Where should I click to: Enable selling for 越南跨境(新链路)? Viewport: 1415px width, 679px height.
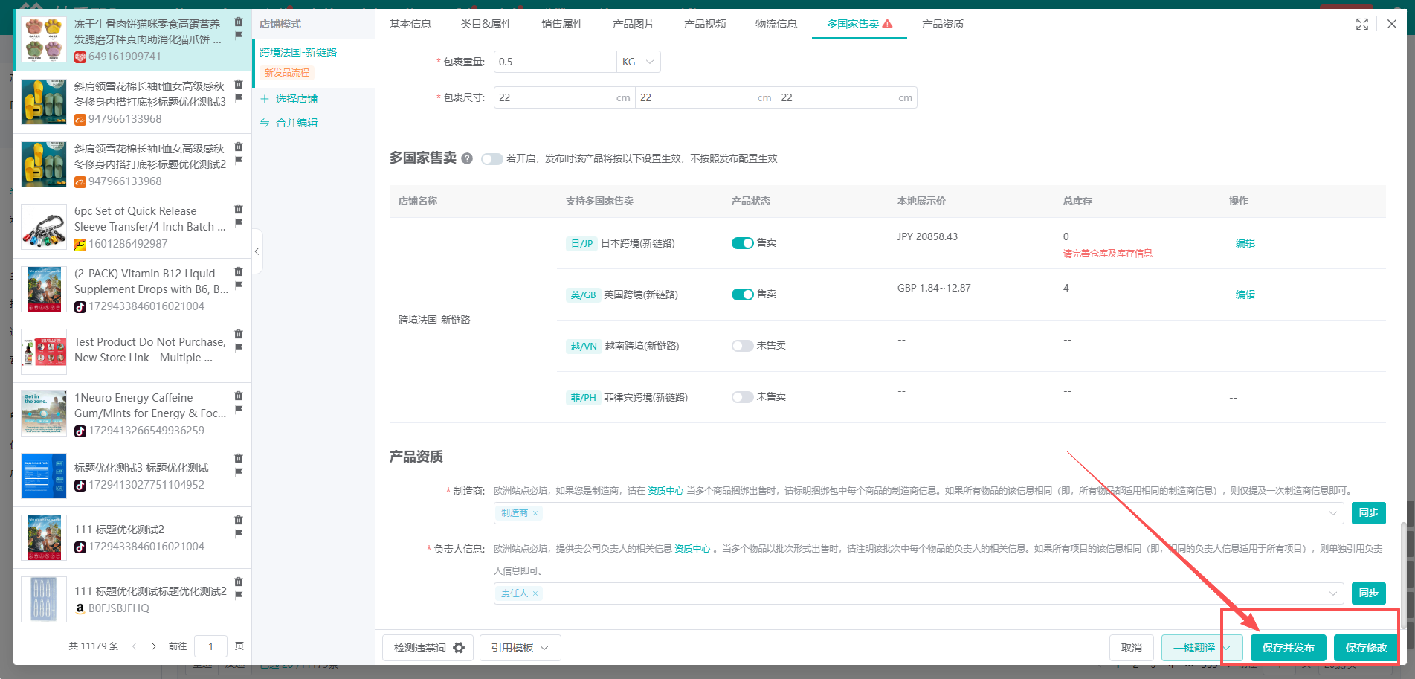pyautogui.click(x=742, y=345)
